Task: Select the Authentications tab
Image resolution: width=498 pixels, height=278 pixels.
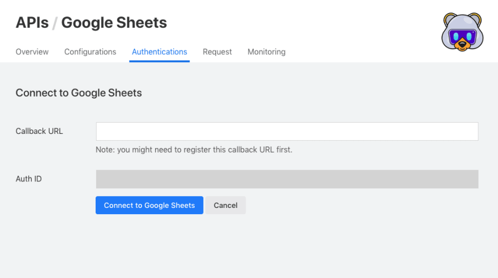Action: click(x=160, y=51)
